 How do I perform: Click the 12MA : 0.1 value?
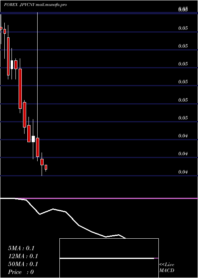pyautogui.click(x=23, y=256)
